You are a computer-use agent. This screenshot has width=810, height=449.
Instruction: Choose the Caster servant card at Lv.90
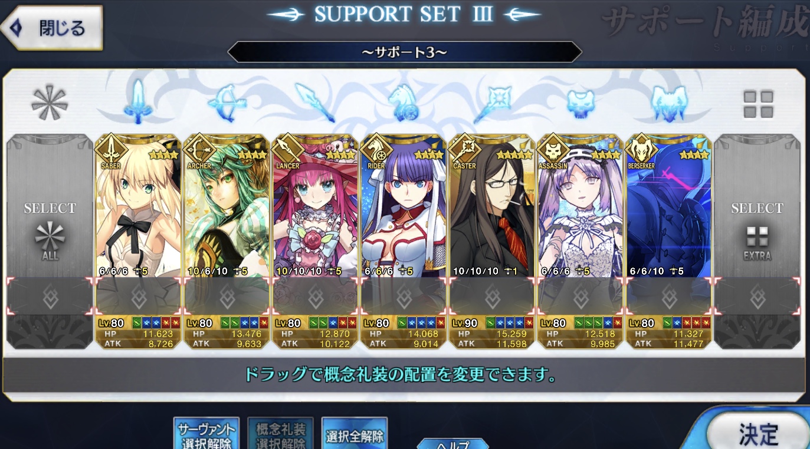coord(492,242)
